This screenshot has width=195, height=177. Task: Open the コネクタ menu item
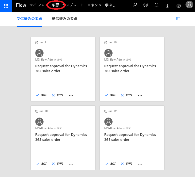click(94, 5)
